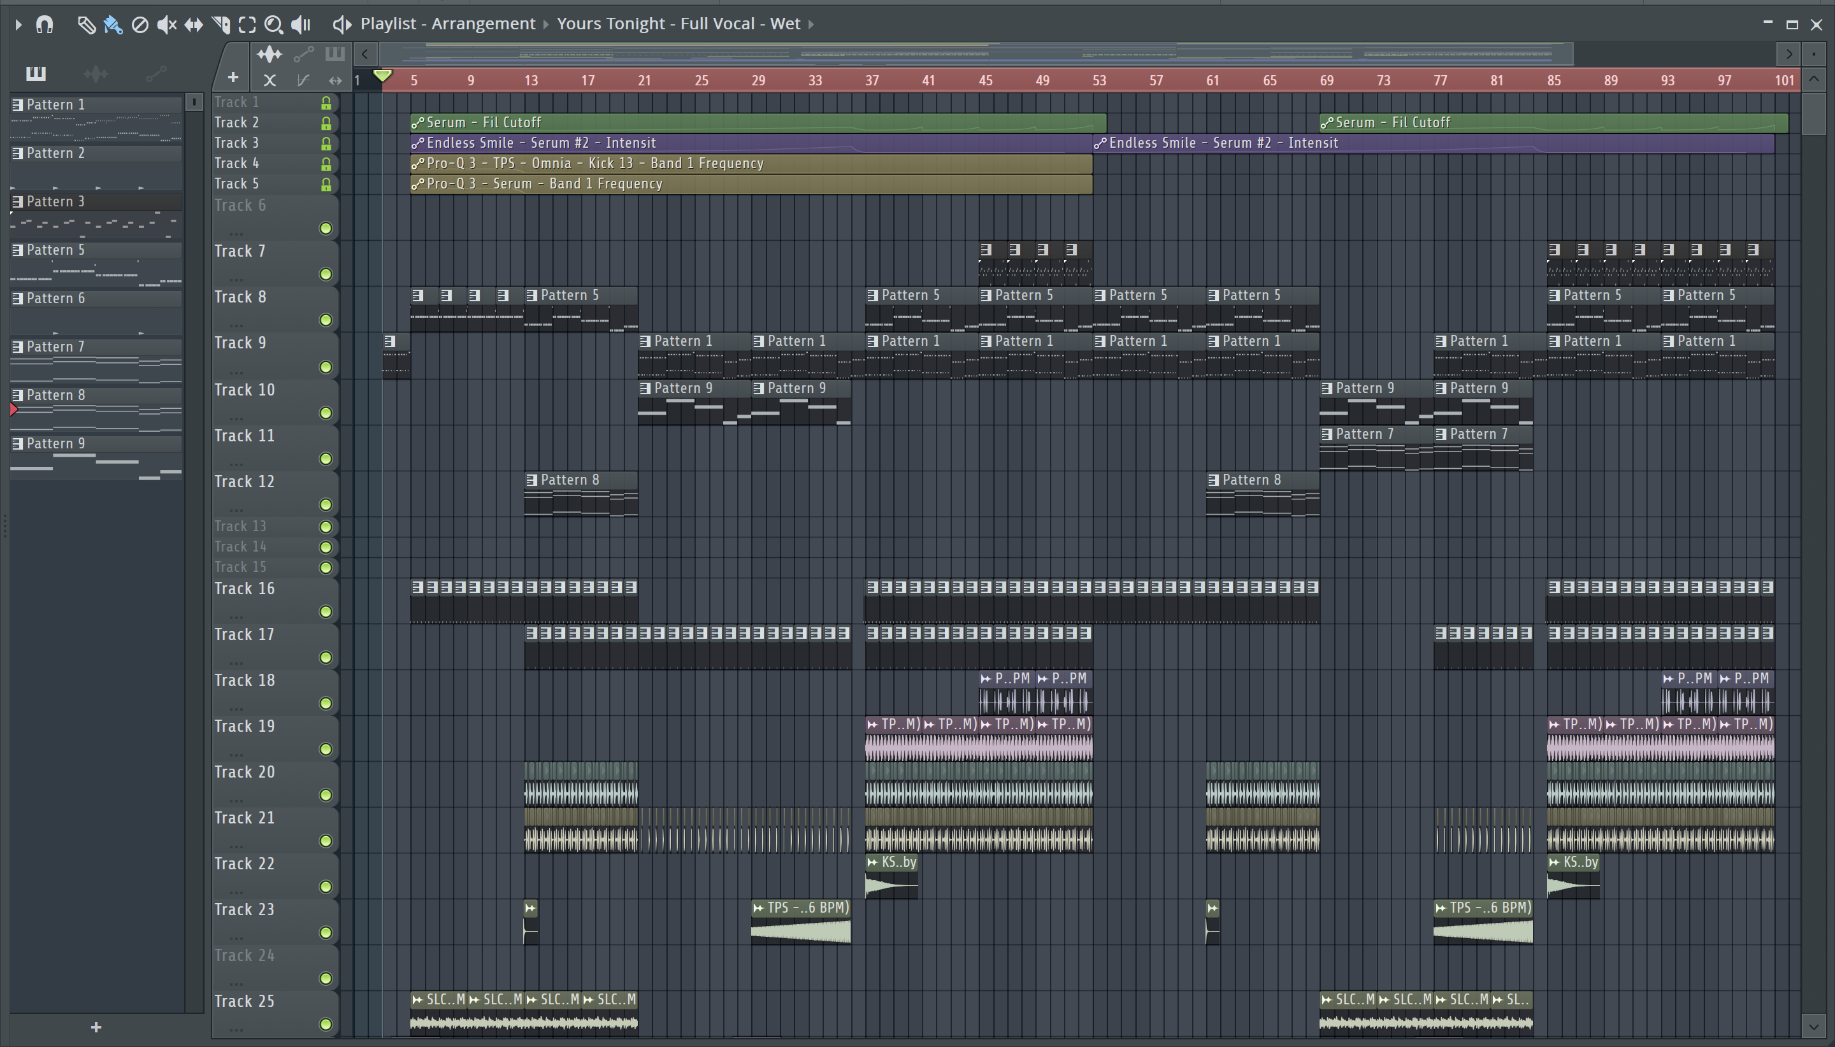
Task: Click the X crossfade icon
Action: 270,80
